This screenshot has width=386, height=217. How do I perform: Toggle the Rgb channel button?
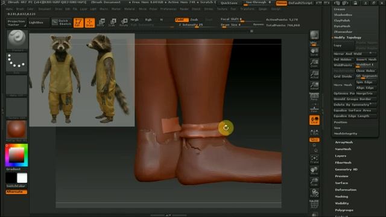148,20
